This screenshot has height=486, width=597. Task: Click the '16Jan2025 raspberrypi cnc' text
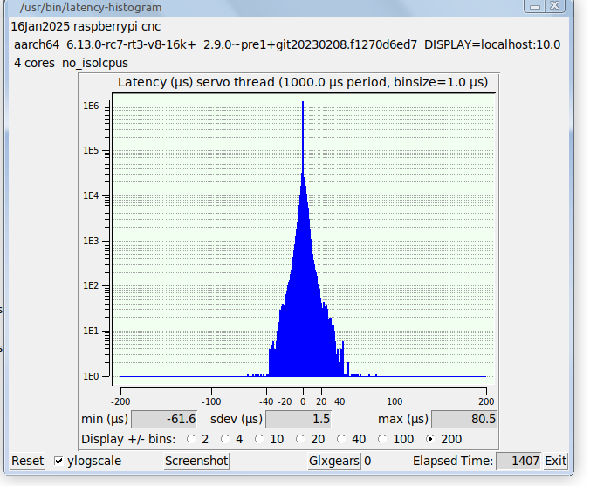coord(86,27)
